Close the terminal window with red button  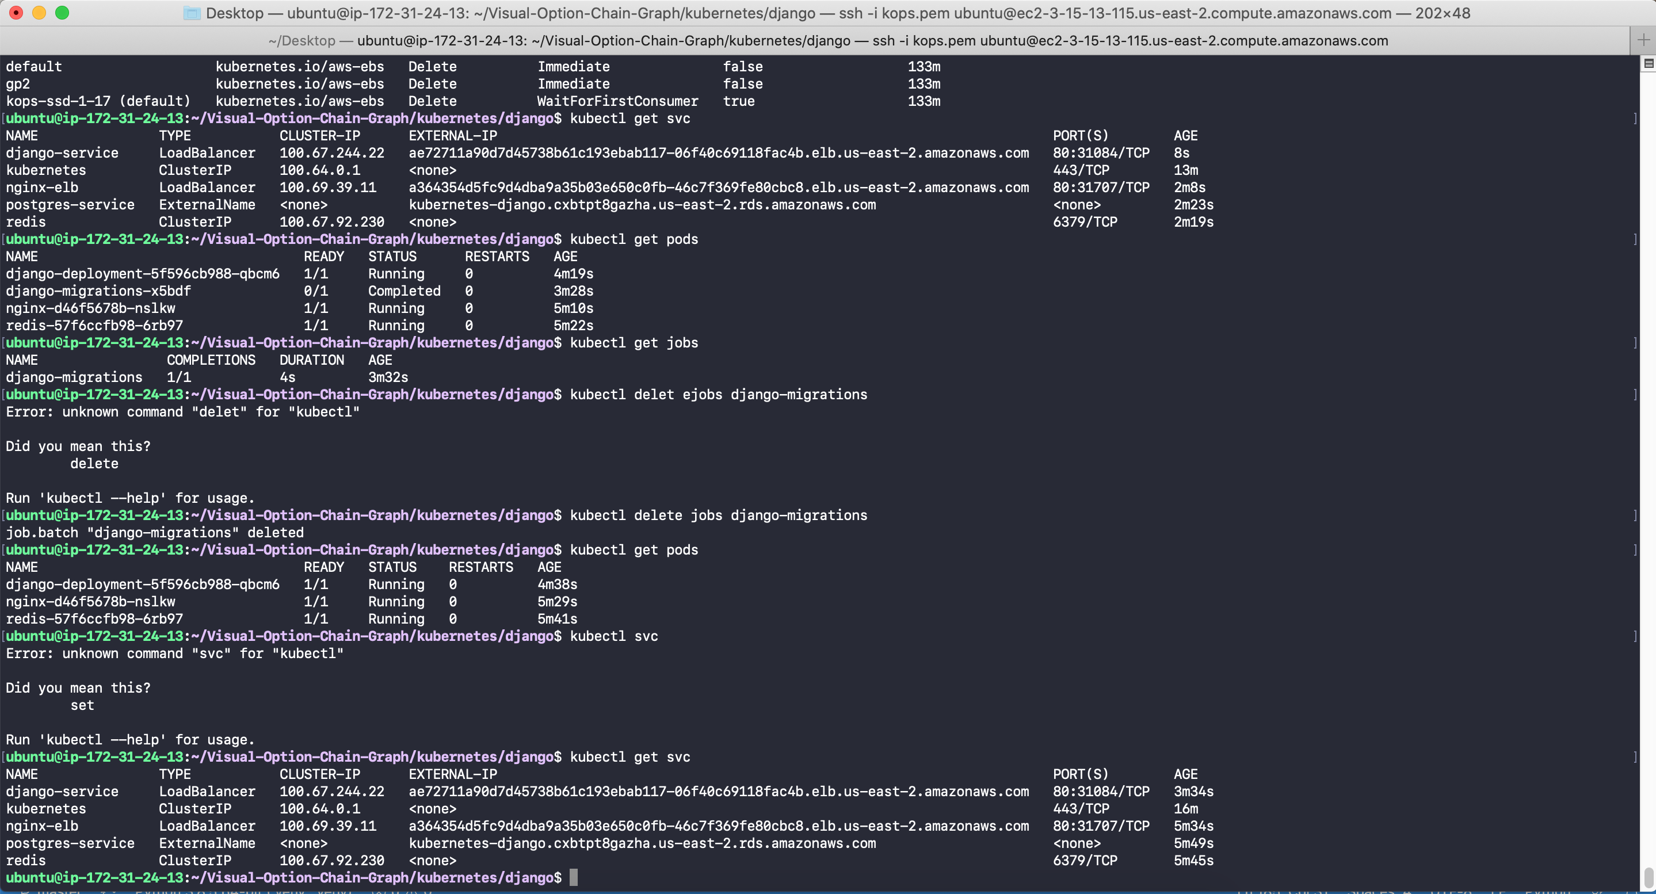tap(16, 13)
